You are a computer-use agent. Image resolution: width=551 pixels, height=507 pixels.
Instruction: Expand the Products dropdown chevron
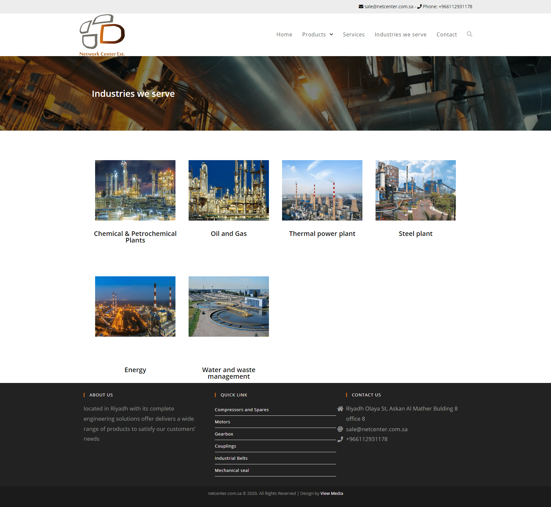[x=331, y=34]
